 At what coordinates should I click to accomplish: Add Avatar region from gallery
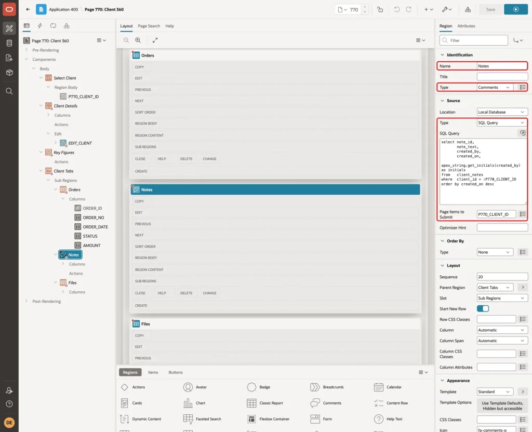click(195, 387)
